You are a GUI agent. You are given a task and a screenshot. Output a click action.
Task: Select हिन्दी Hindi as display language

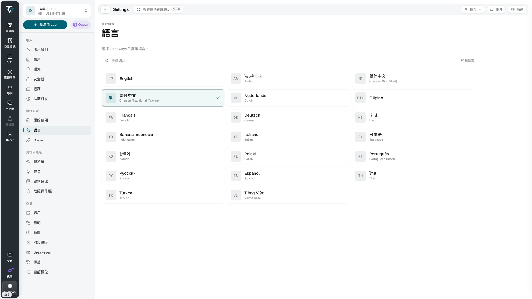[413, 117]
